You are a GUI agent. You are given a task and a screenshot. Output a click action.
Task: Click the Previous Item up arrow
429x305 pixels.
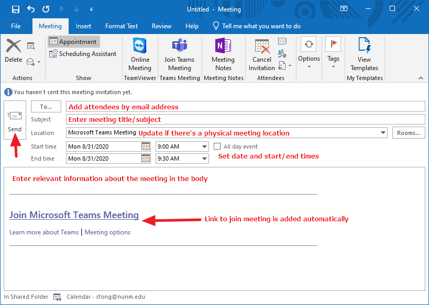[61, 9]
